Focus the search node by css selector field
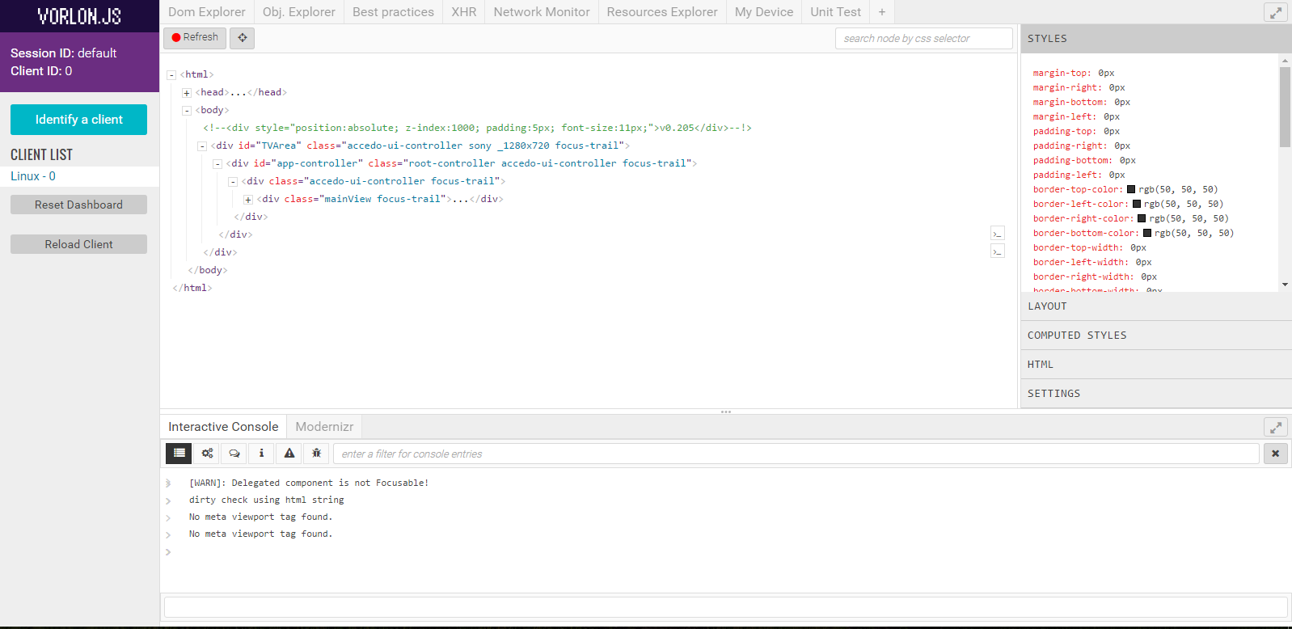Image resolution: width=1292 pixels, height=629 pixels. pos(923,39)
